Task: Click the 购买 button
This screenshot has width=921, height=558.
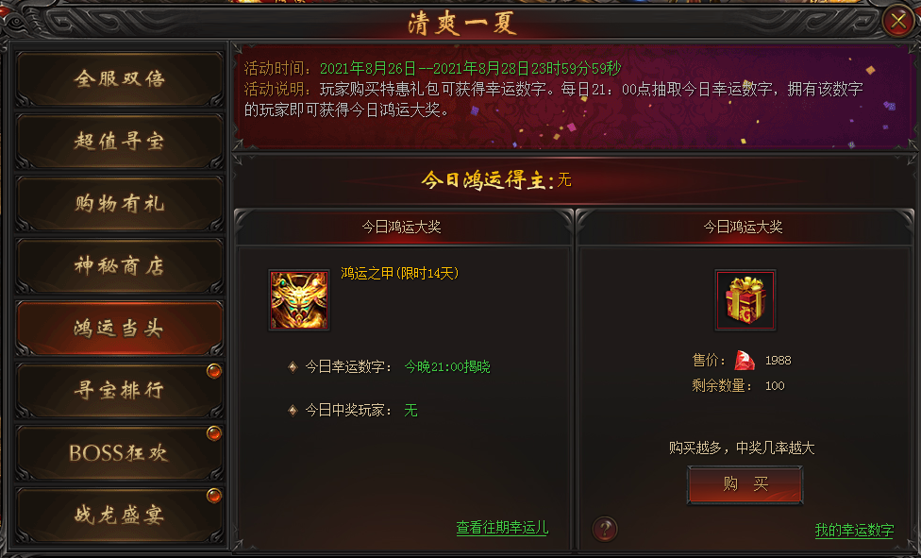Action: [745, 484]
